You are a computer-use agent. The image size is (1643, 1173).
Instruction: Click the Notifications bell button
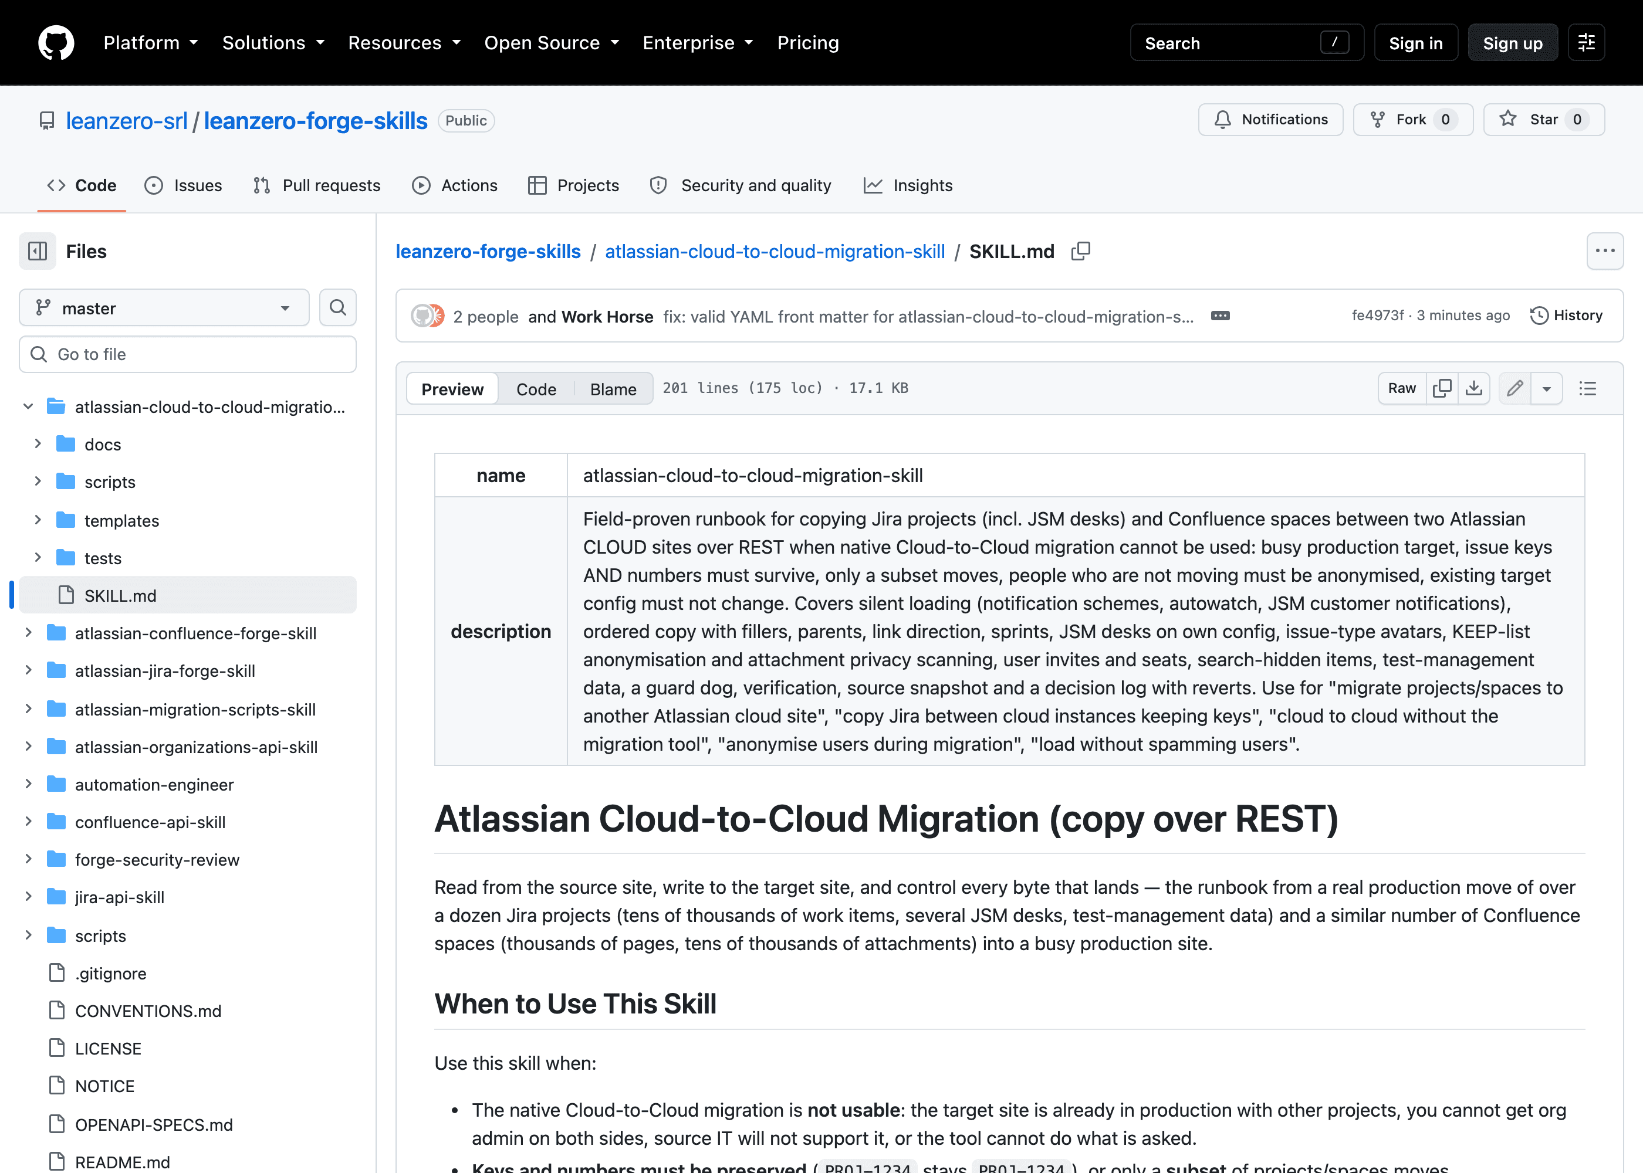[1270, 120]
